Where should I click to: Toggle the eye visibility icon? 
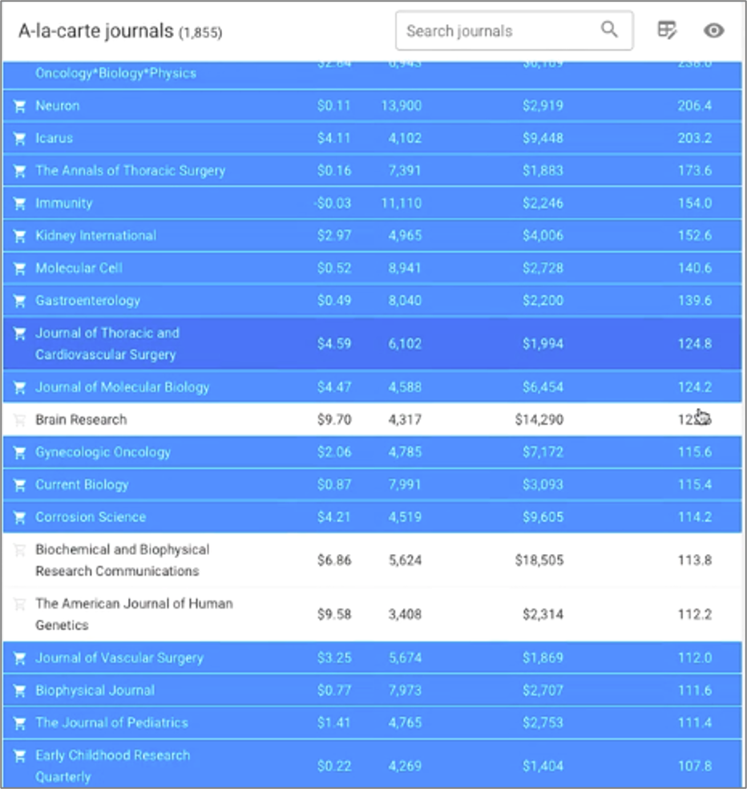713,30
